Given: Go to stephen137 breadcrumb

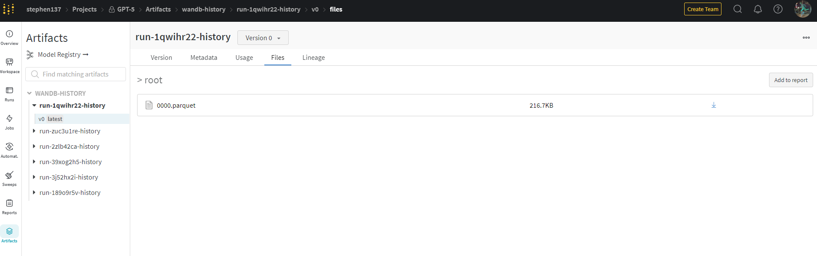Looking at the screenshot, I should 44,9.
